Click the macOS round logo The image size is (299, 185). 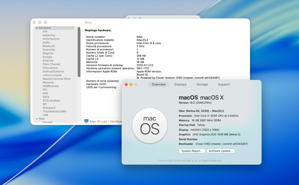tap(150, 126)
